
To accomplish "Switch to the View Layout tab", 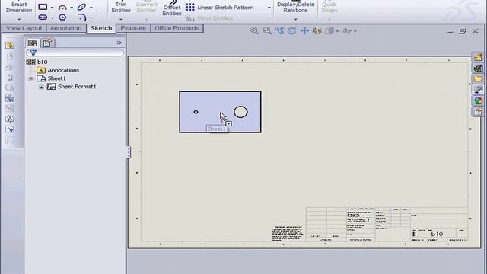I will (x=24, y=28).
